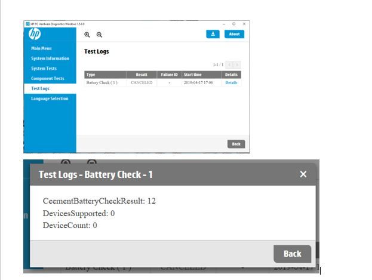The width and height of the screenshot is (372, 280).
Task: Open System Information in the sidebar
Action: 50,59
